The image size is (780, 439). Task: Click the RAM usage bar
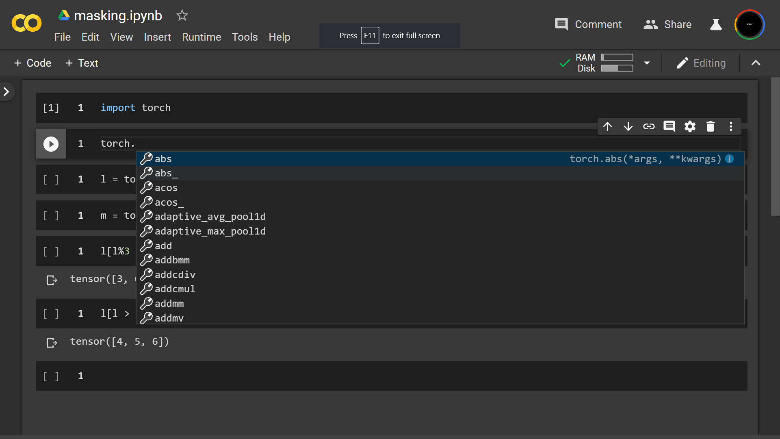(617, 57)
